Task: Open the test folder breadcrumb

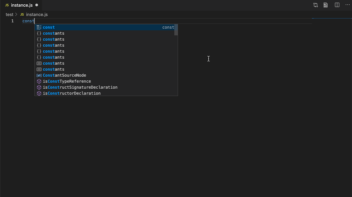Action: point(9,15)
